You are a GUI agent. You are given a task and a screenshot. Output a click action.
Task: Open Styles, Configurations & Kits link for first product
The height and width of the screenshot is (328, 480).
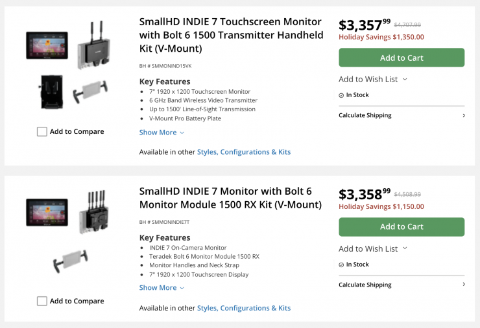coord(244,152)
